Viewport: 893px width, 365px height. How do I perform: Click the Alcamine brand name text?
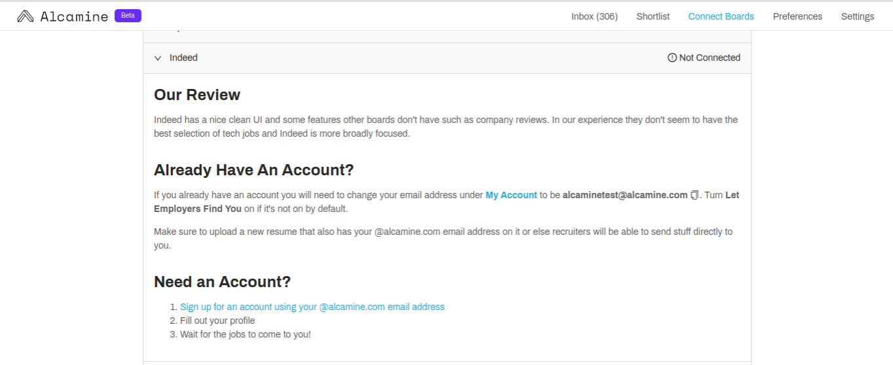[74, 16]
